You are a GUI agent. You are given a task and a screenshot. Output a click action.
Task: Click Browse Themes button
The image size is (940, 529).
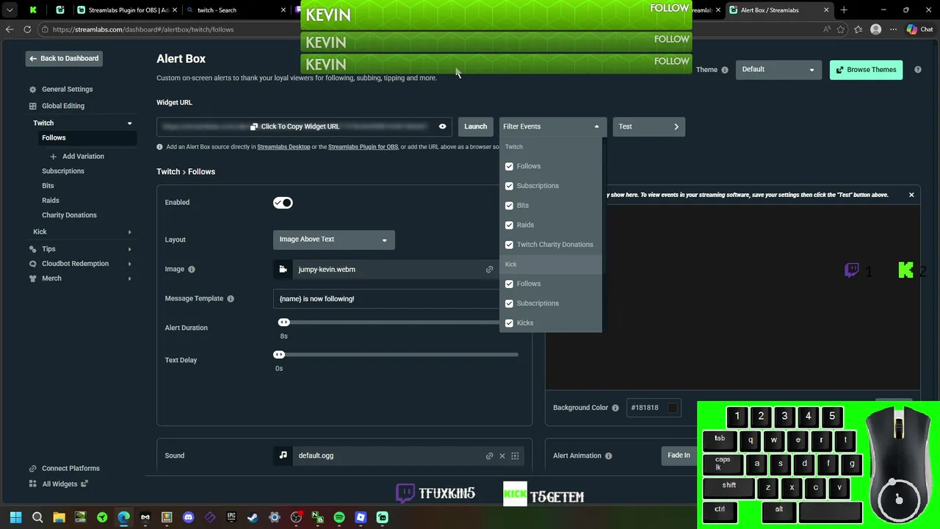click(866, 70)
